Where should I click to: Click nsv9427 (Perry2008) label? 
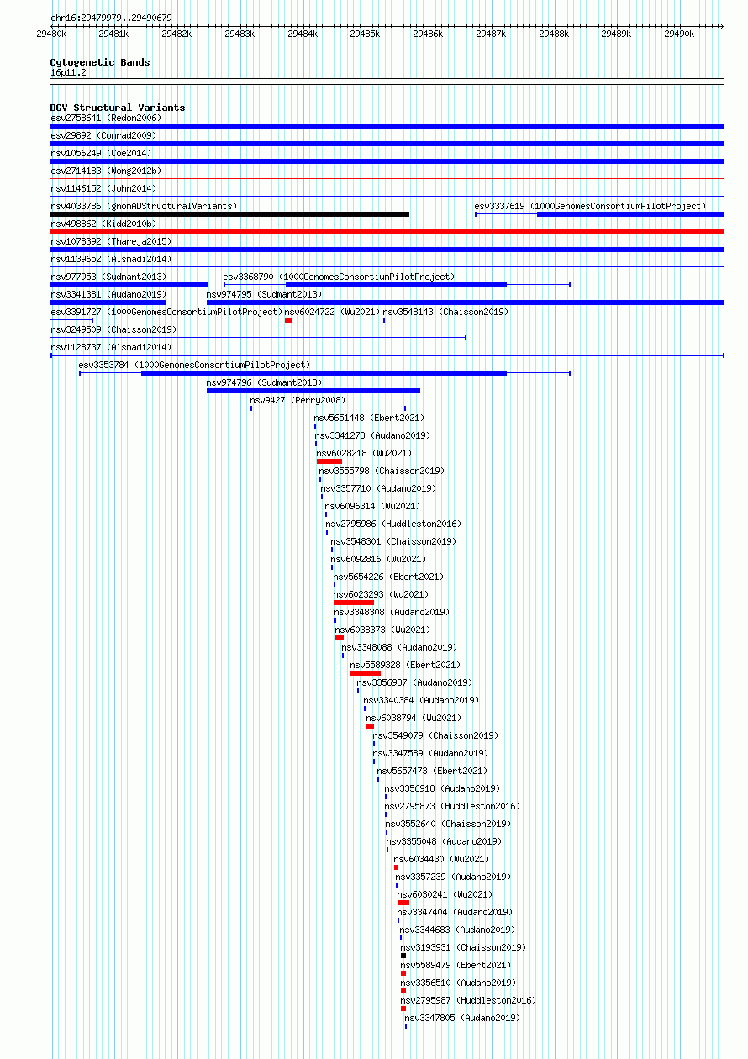pyautogui.click(x=298, y=400)
